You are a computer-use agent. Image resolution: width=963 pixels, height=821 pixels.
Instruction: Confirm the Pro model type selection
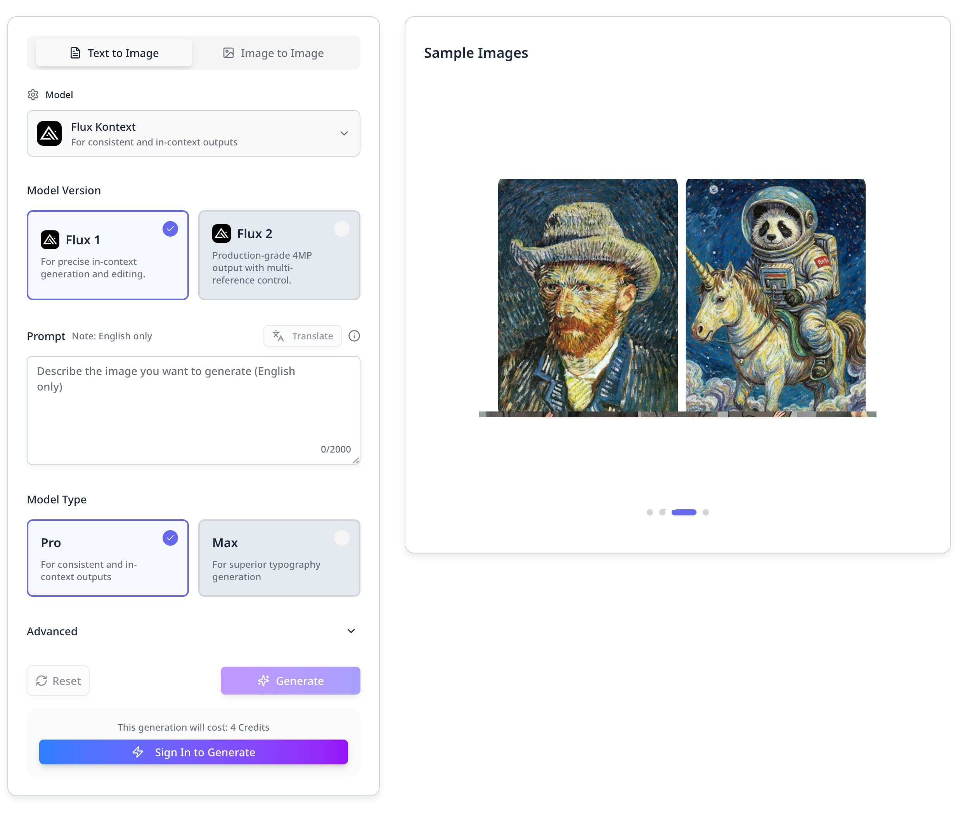click(x=170, y=538)
